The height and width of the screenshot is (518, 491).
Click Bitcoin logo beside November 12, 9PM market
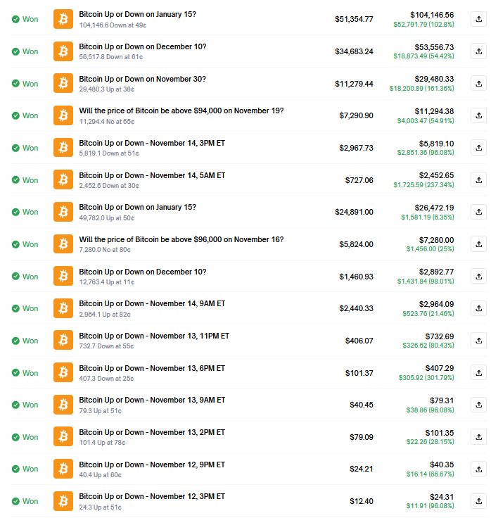tap(63, 469)
